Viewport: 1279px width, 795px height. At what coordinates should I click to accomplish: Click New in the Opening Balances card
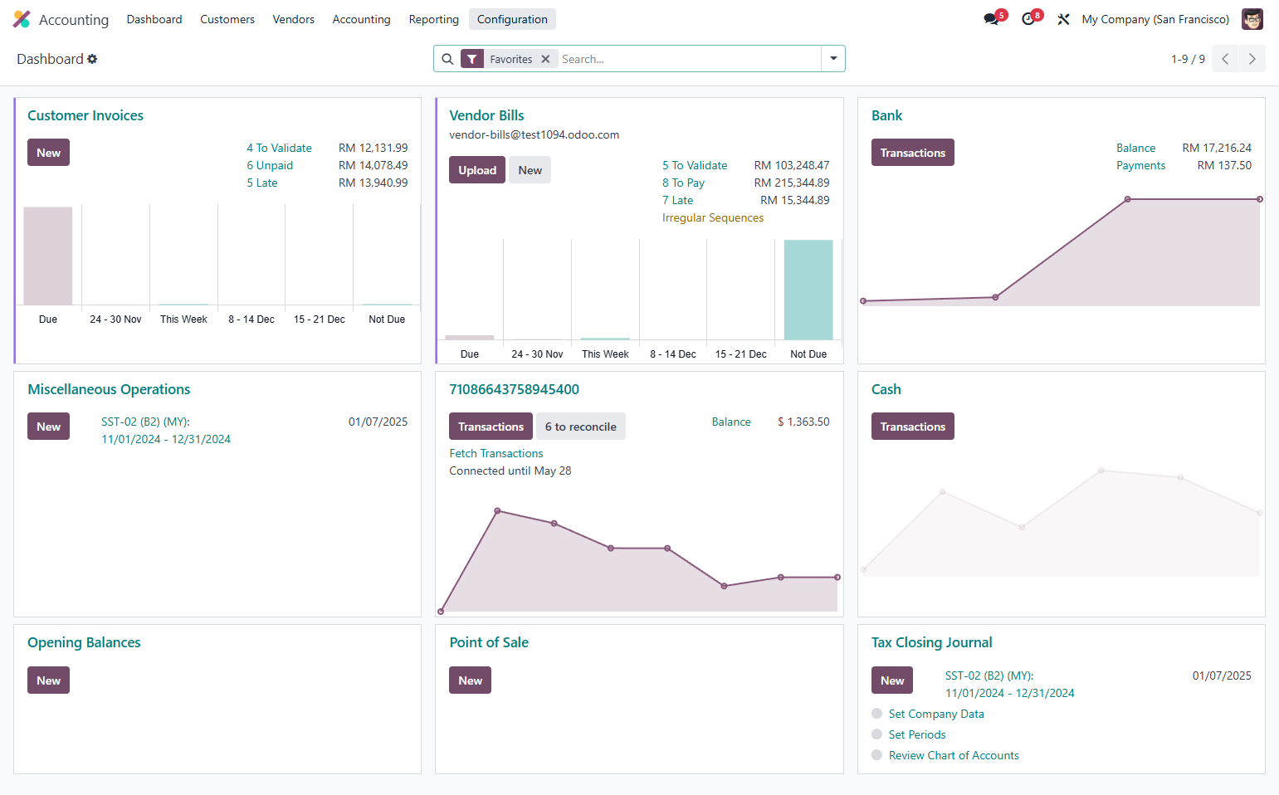point(48,680)
